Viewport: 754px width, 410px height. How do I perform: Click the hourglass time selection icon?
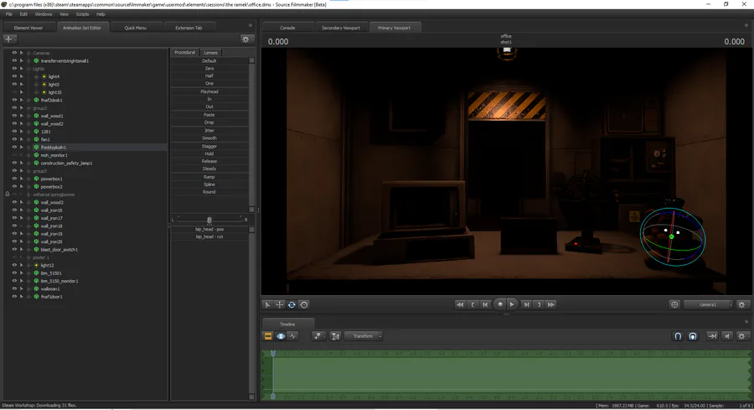point(335,336)
